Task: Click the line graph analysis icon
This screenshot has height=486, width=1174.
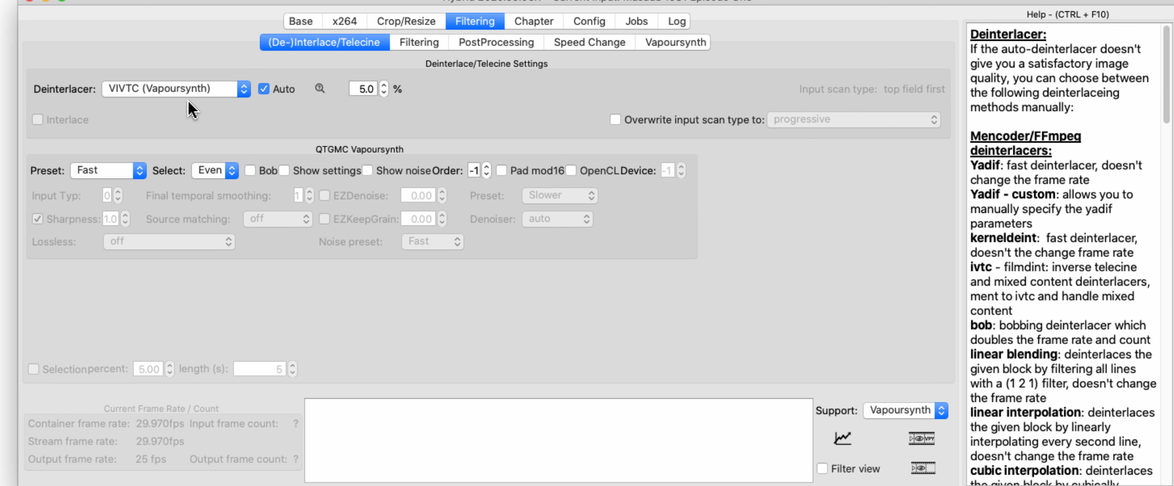Action: pyautogui.click(x=842, y=438)
